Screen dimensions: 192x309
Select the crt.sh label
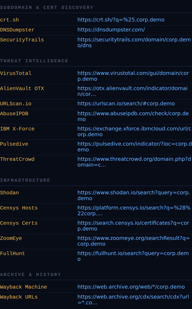[x=9, y=20]
